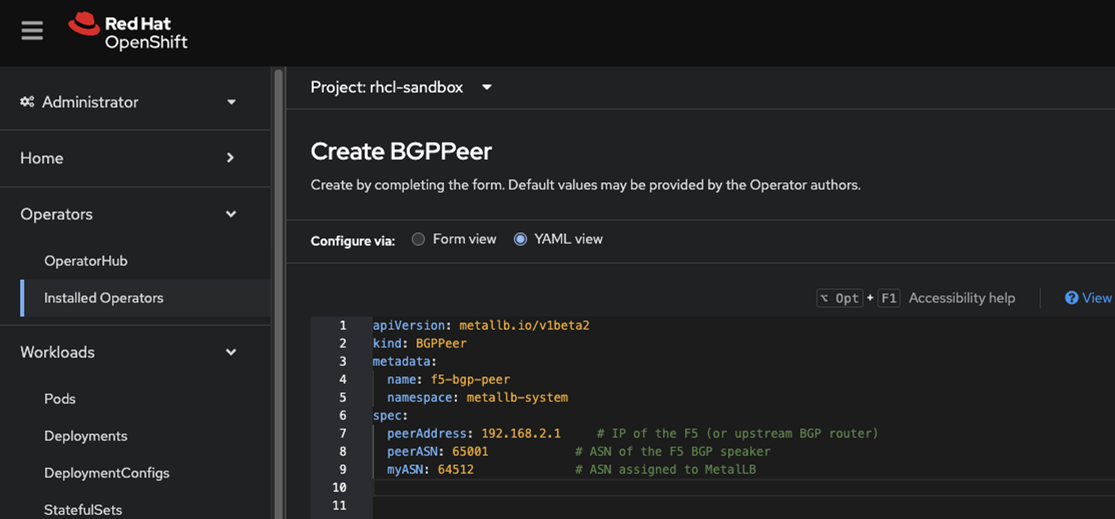This screenshot has width=1115, height=519.
Task: Navigate to Pods
Action: (x=60, y=399)
